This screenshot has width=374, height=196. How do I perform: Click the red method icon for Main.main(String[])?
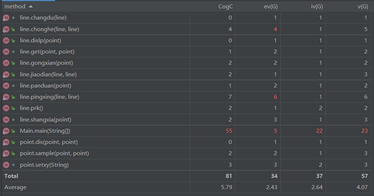click(x=6, y=131)
